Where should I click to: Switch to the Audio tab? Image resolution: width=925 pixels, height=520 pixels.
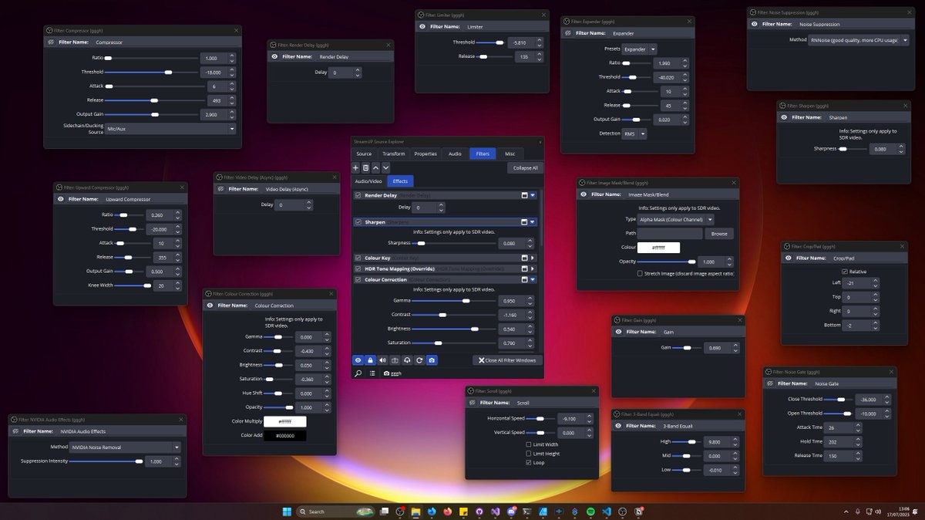point(455,154)
